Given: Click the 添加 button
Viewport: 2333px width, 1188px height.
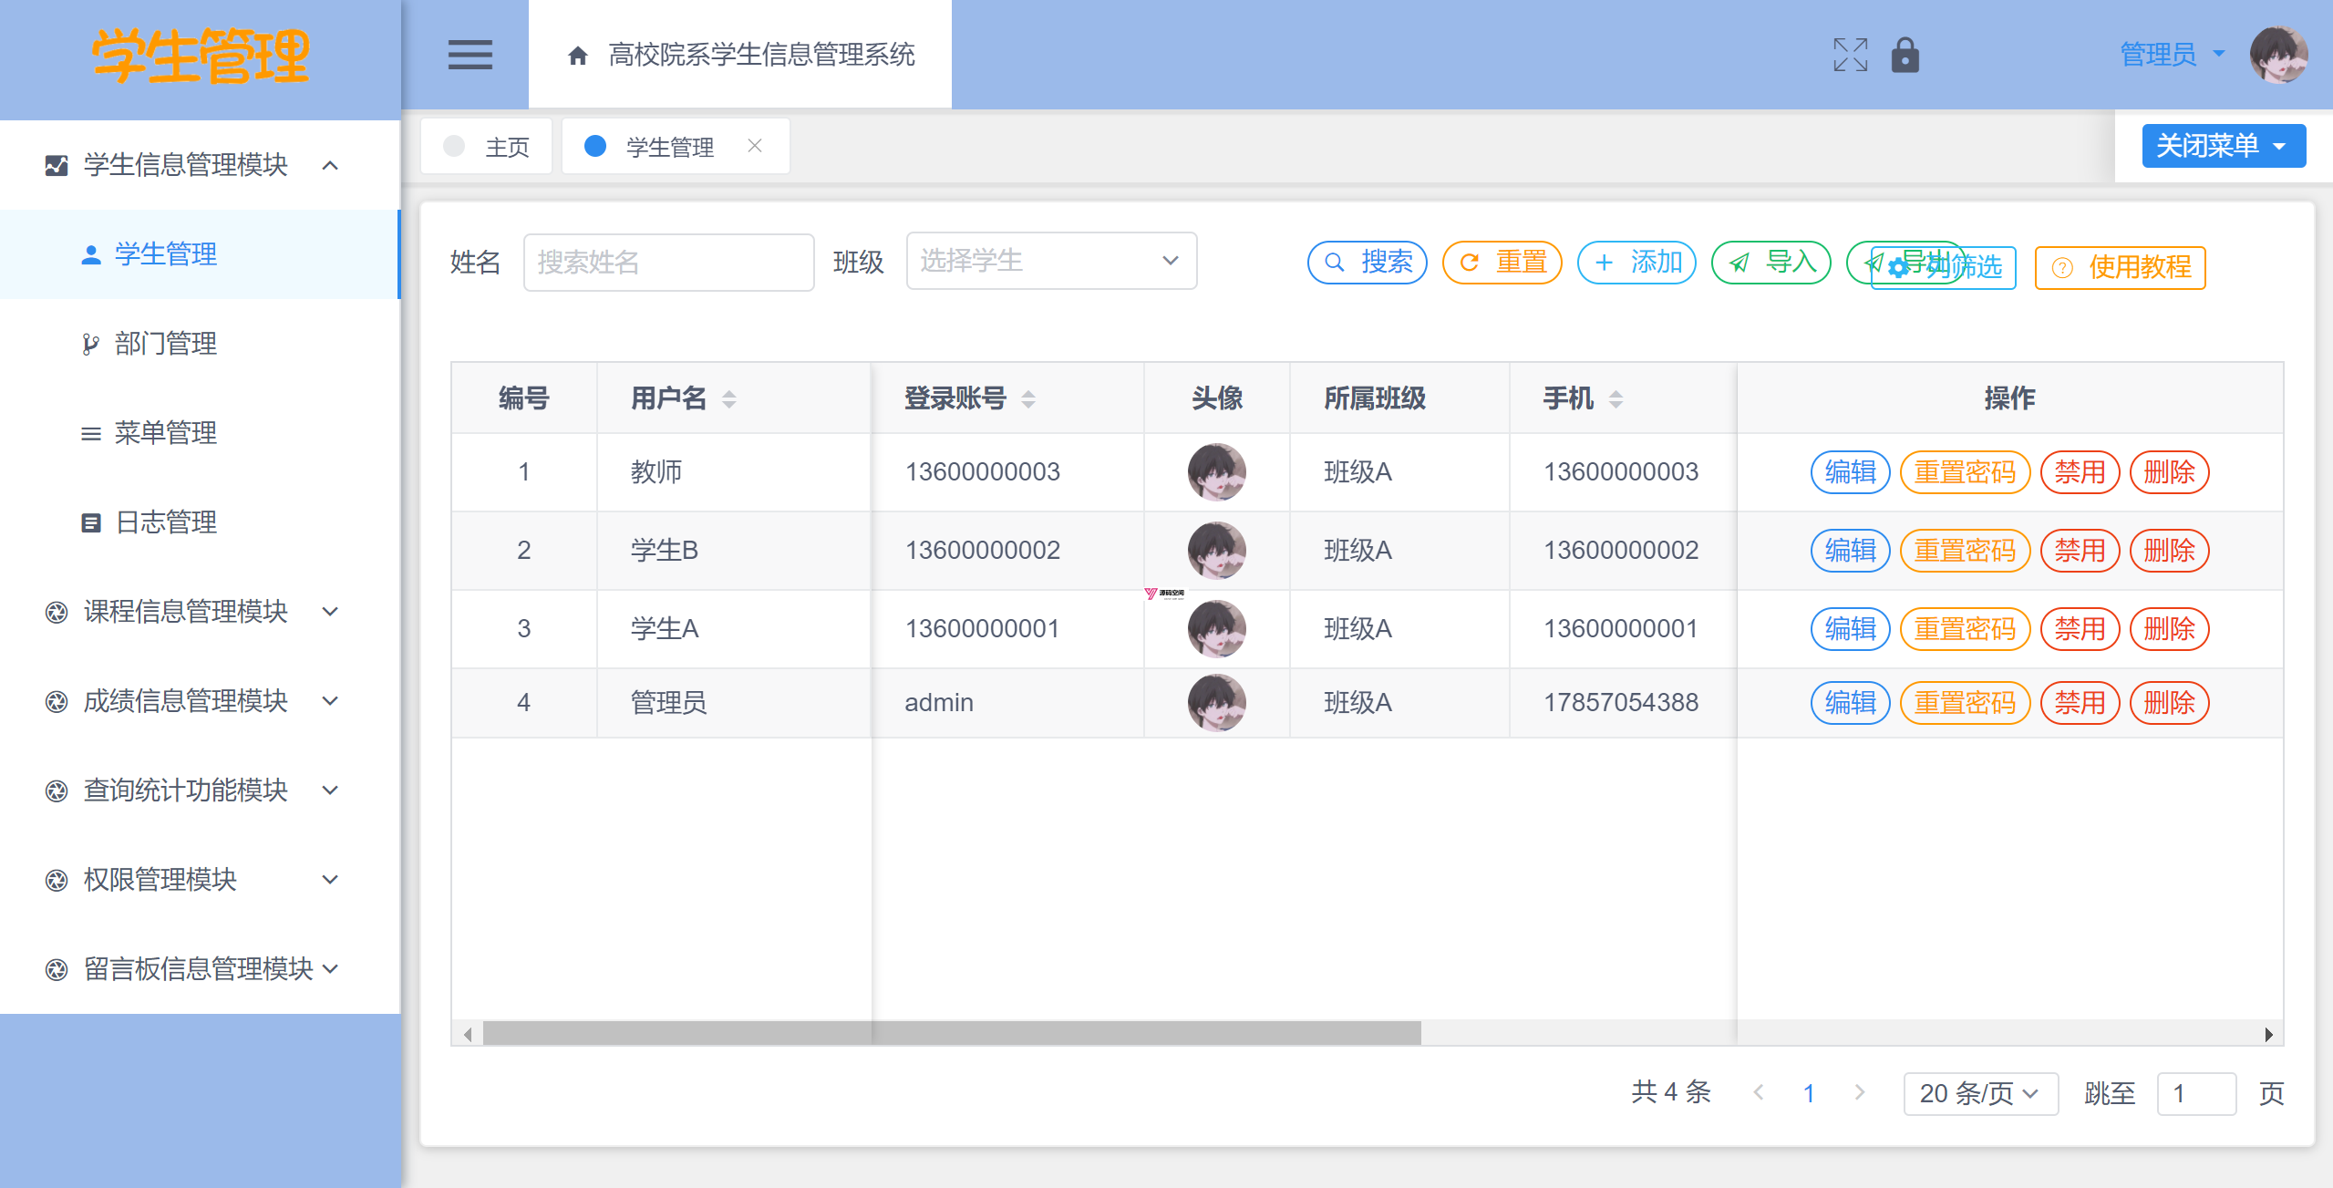Looking at the screenshot, I should pos(1636,263).
